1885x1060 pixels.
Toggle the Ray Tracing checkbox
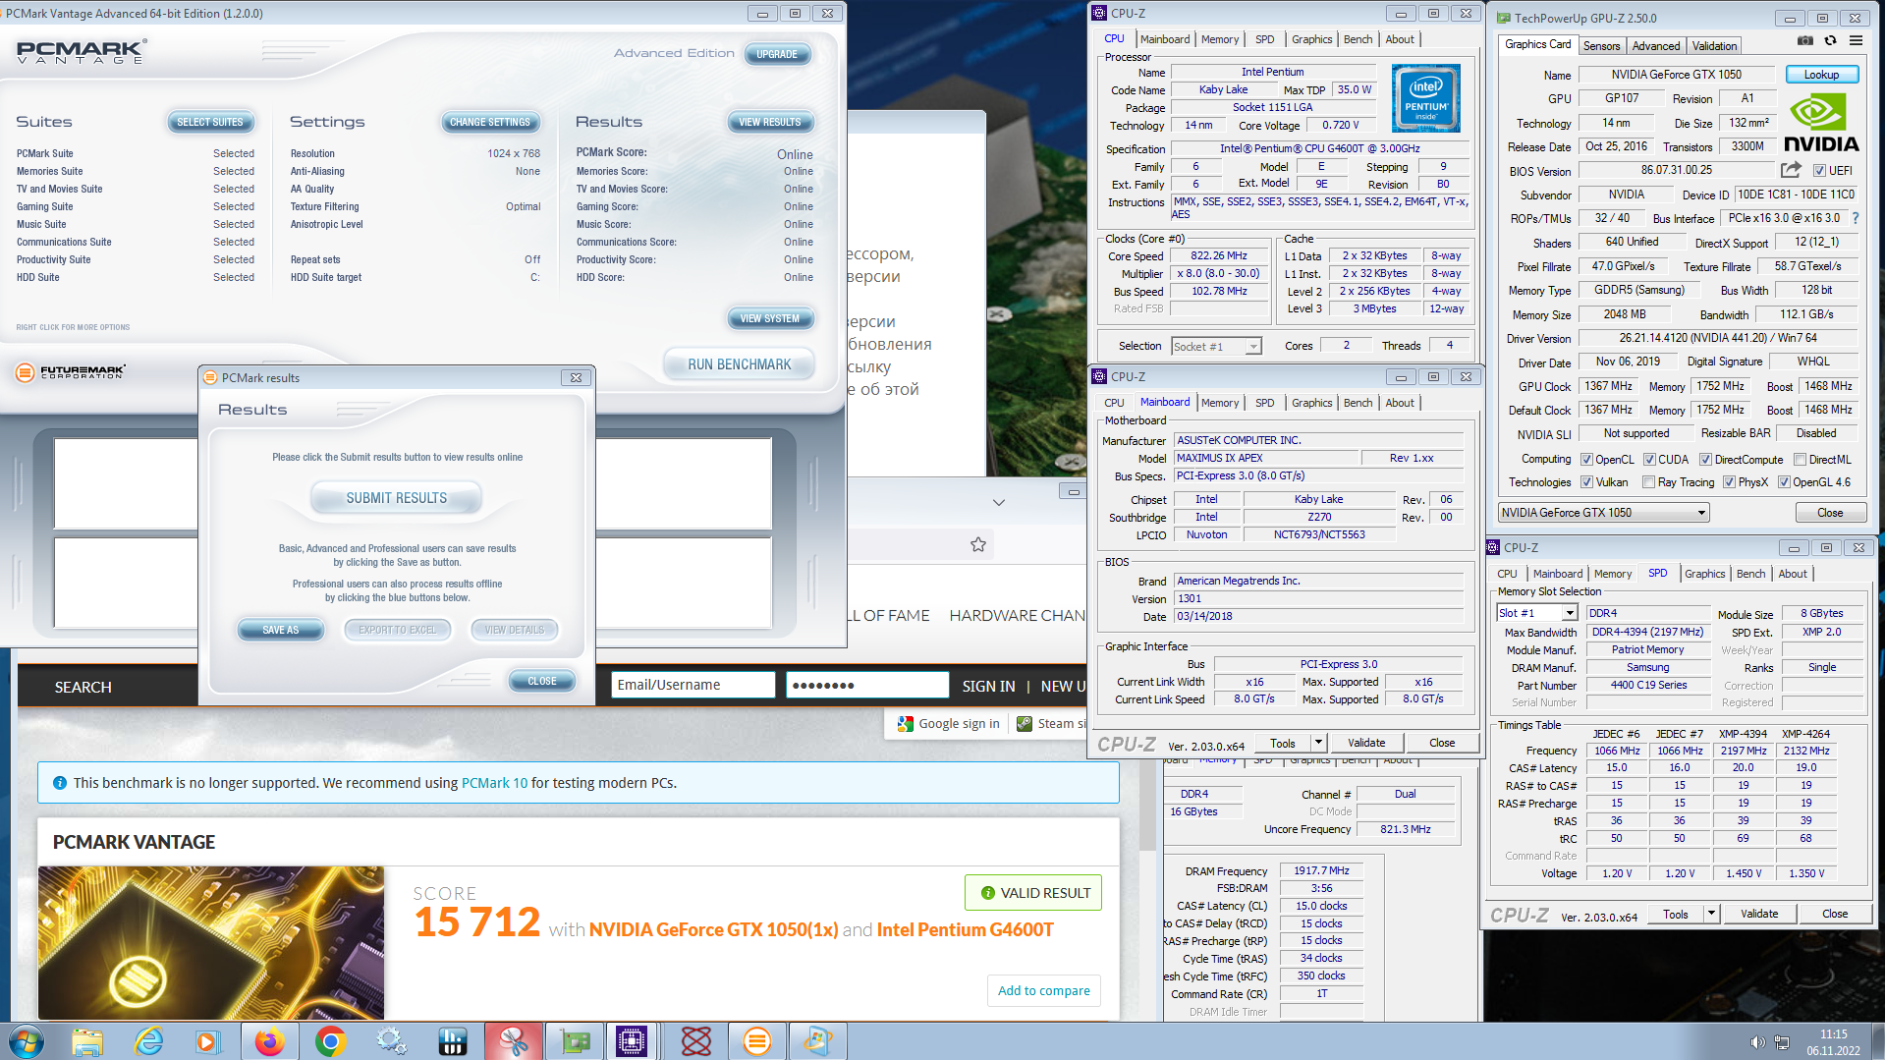tap(1648, 482)
